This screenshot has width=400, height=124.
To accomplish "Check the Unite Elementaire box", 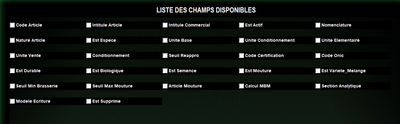I will (x=318, y=40).
